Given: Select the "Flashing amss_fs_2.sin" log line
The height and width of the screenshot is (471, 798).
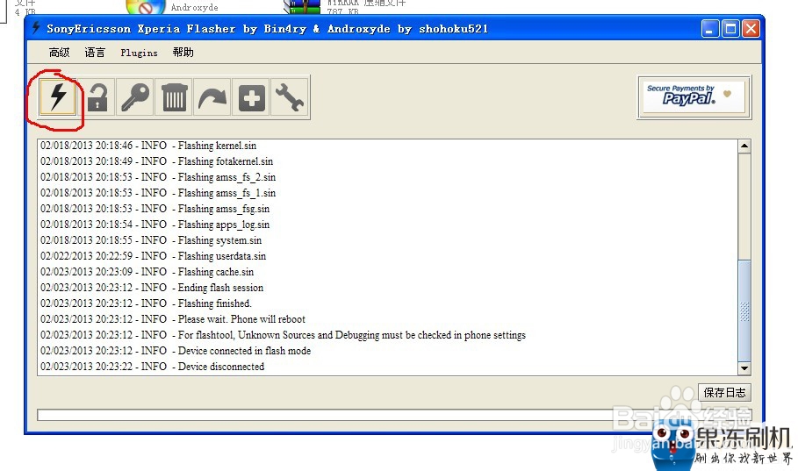Looking at the screenshot, I should [x=158, y=177].
